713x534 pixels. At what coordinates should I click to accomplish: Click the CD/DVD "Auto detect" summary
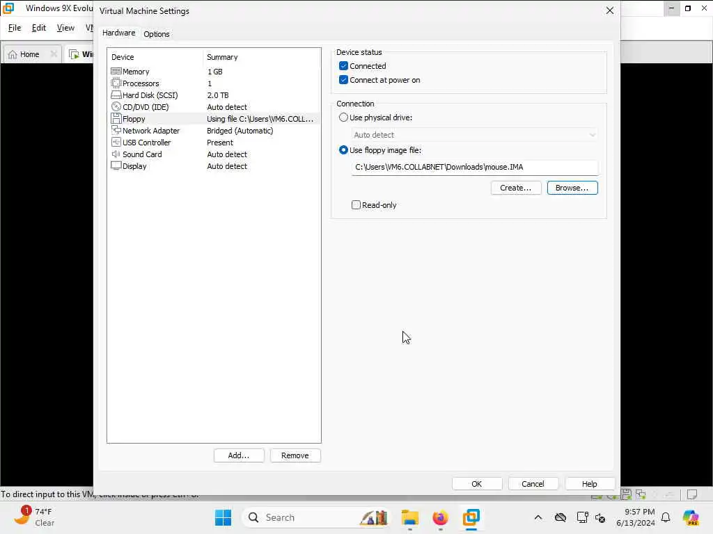227,107
